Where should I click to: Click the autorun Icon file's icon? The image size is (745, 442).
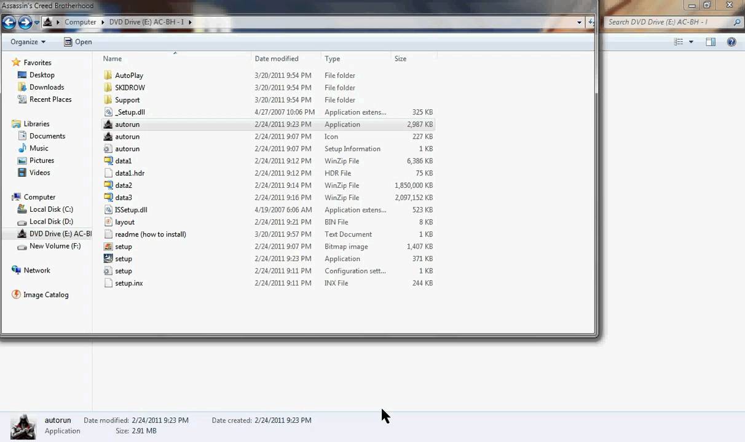(x=108, y=137)
